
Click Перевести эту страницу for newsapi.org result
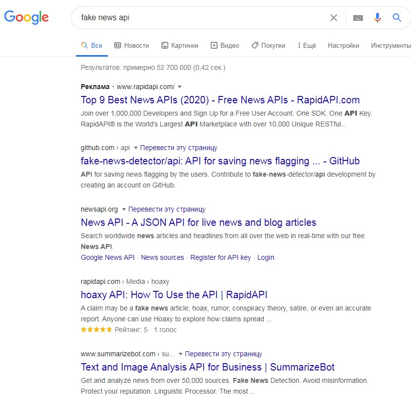(x=167, y=209)
